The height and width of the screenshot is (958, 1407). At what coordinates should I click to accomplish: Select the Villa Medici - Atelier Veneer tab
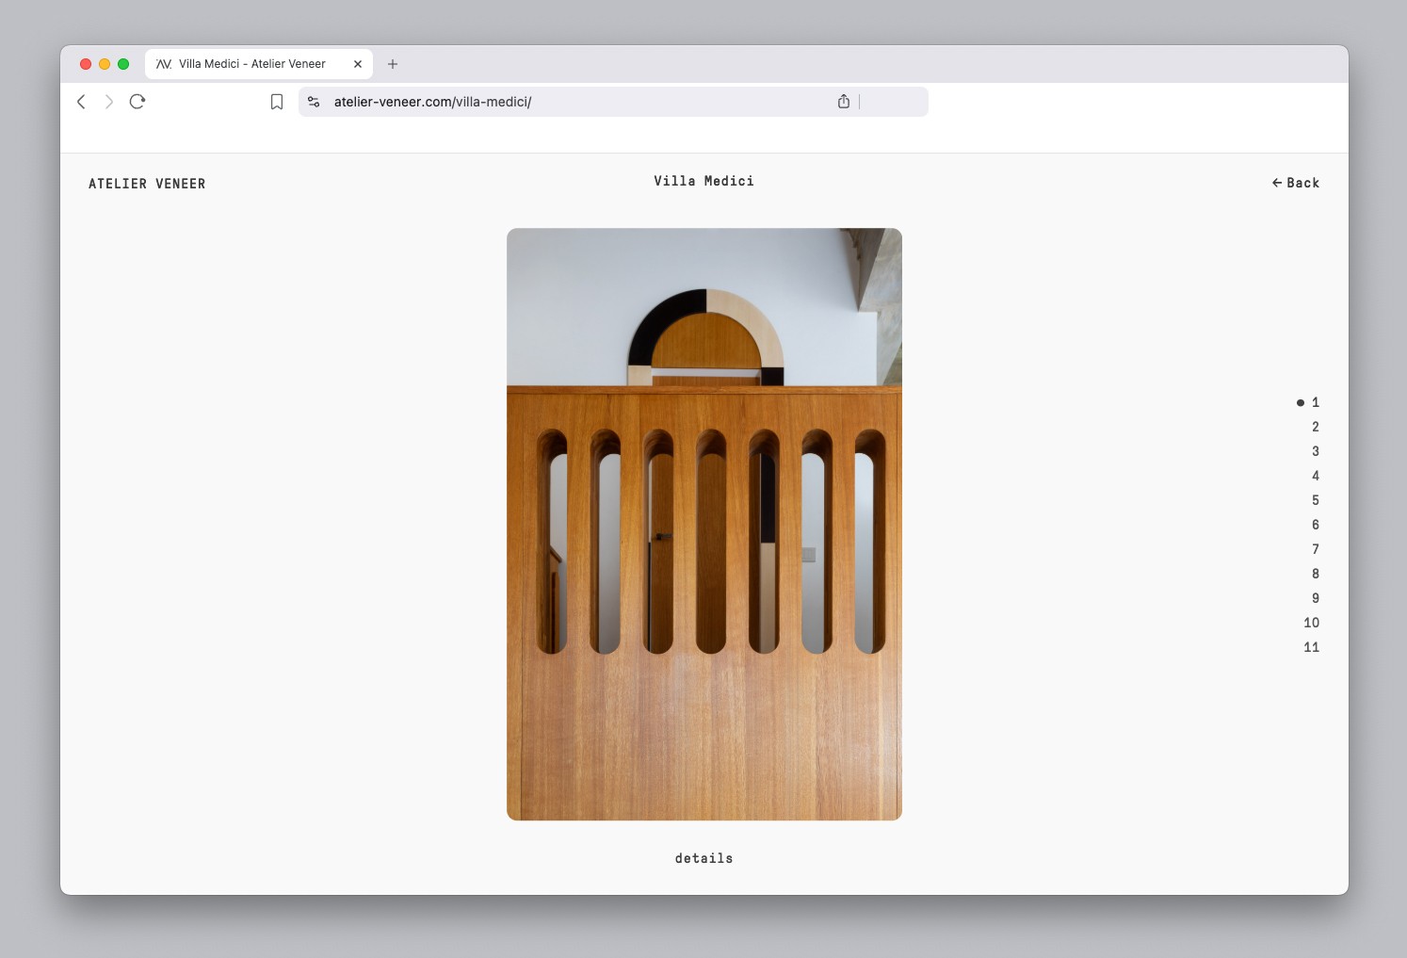[251, 64]
